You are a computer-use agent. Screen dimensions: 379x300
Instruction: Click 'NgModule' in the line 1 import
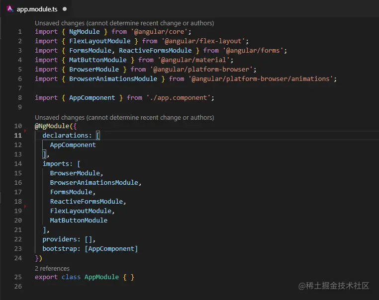(85, 32)
